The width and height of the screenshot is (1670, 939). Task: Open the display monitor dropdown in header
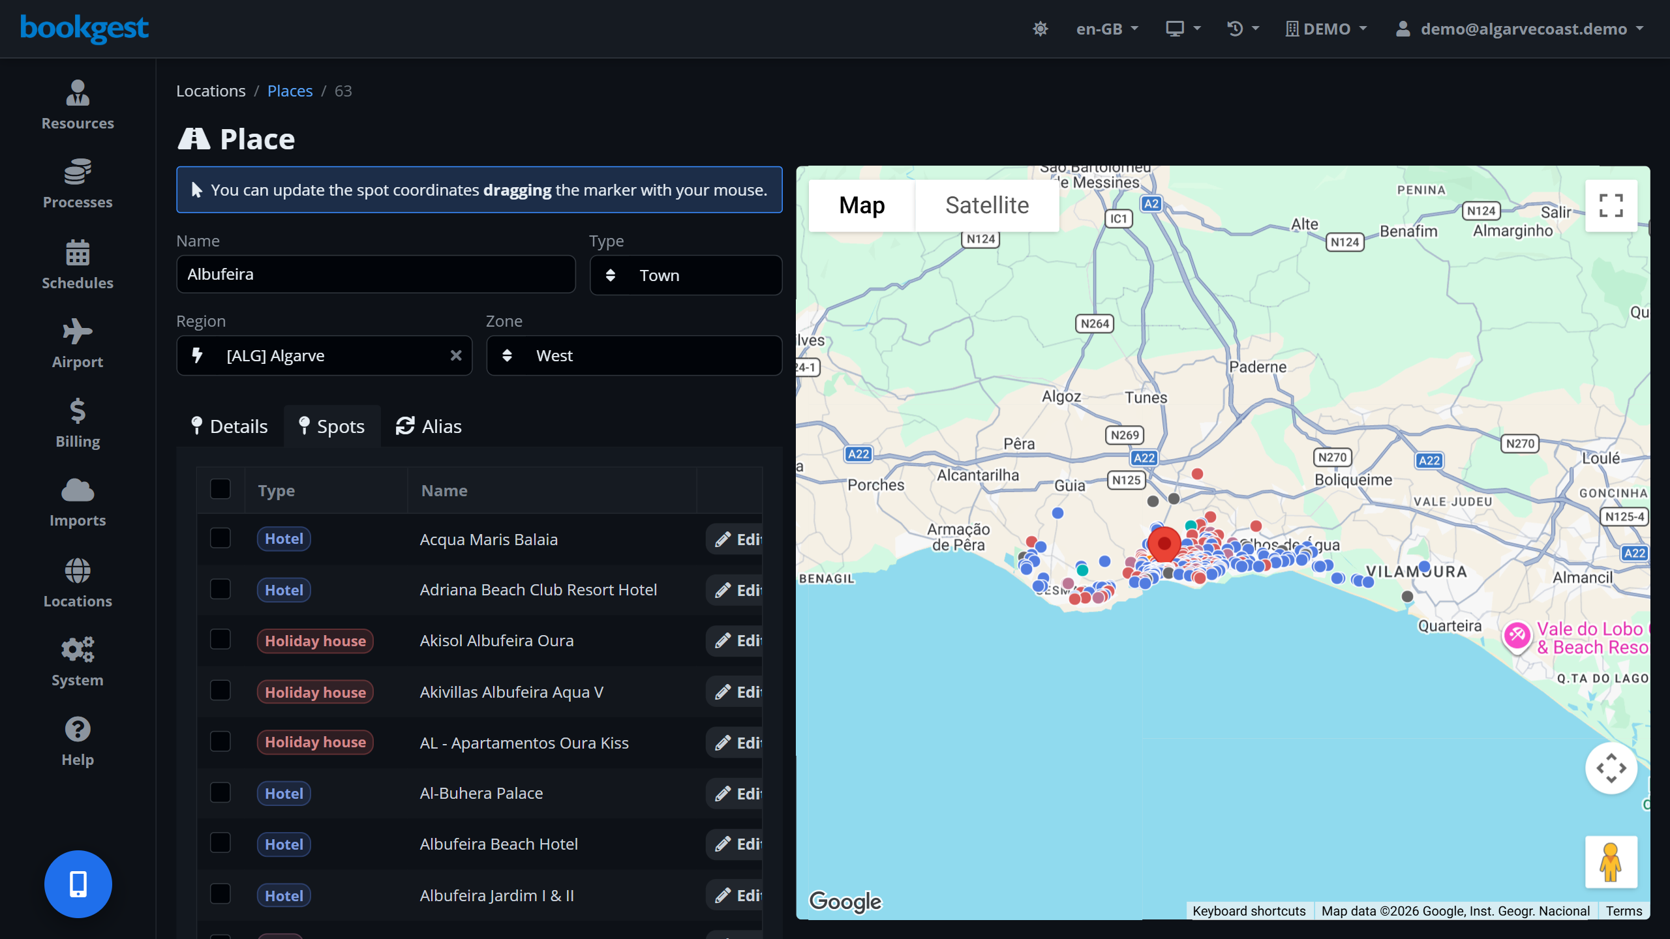click(x=1183, y=29)
